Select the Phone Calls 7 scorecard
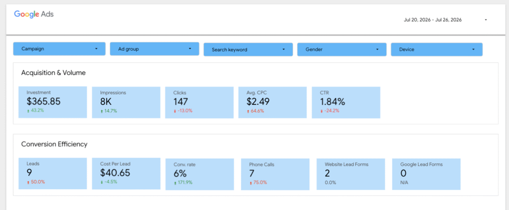 point(275,174)
